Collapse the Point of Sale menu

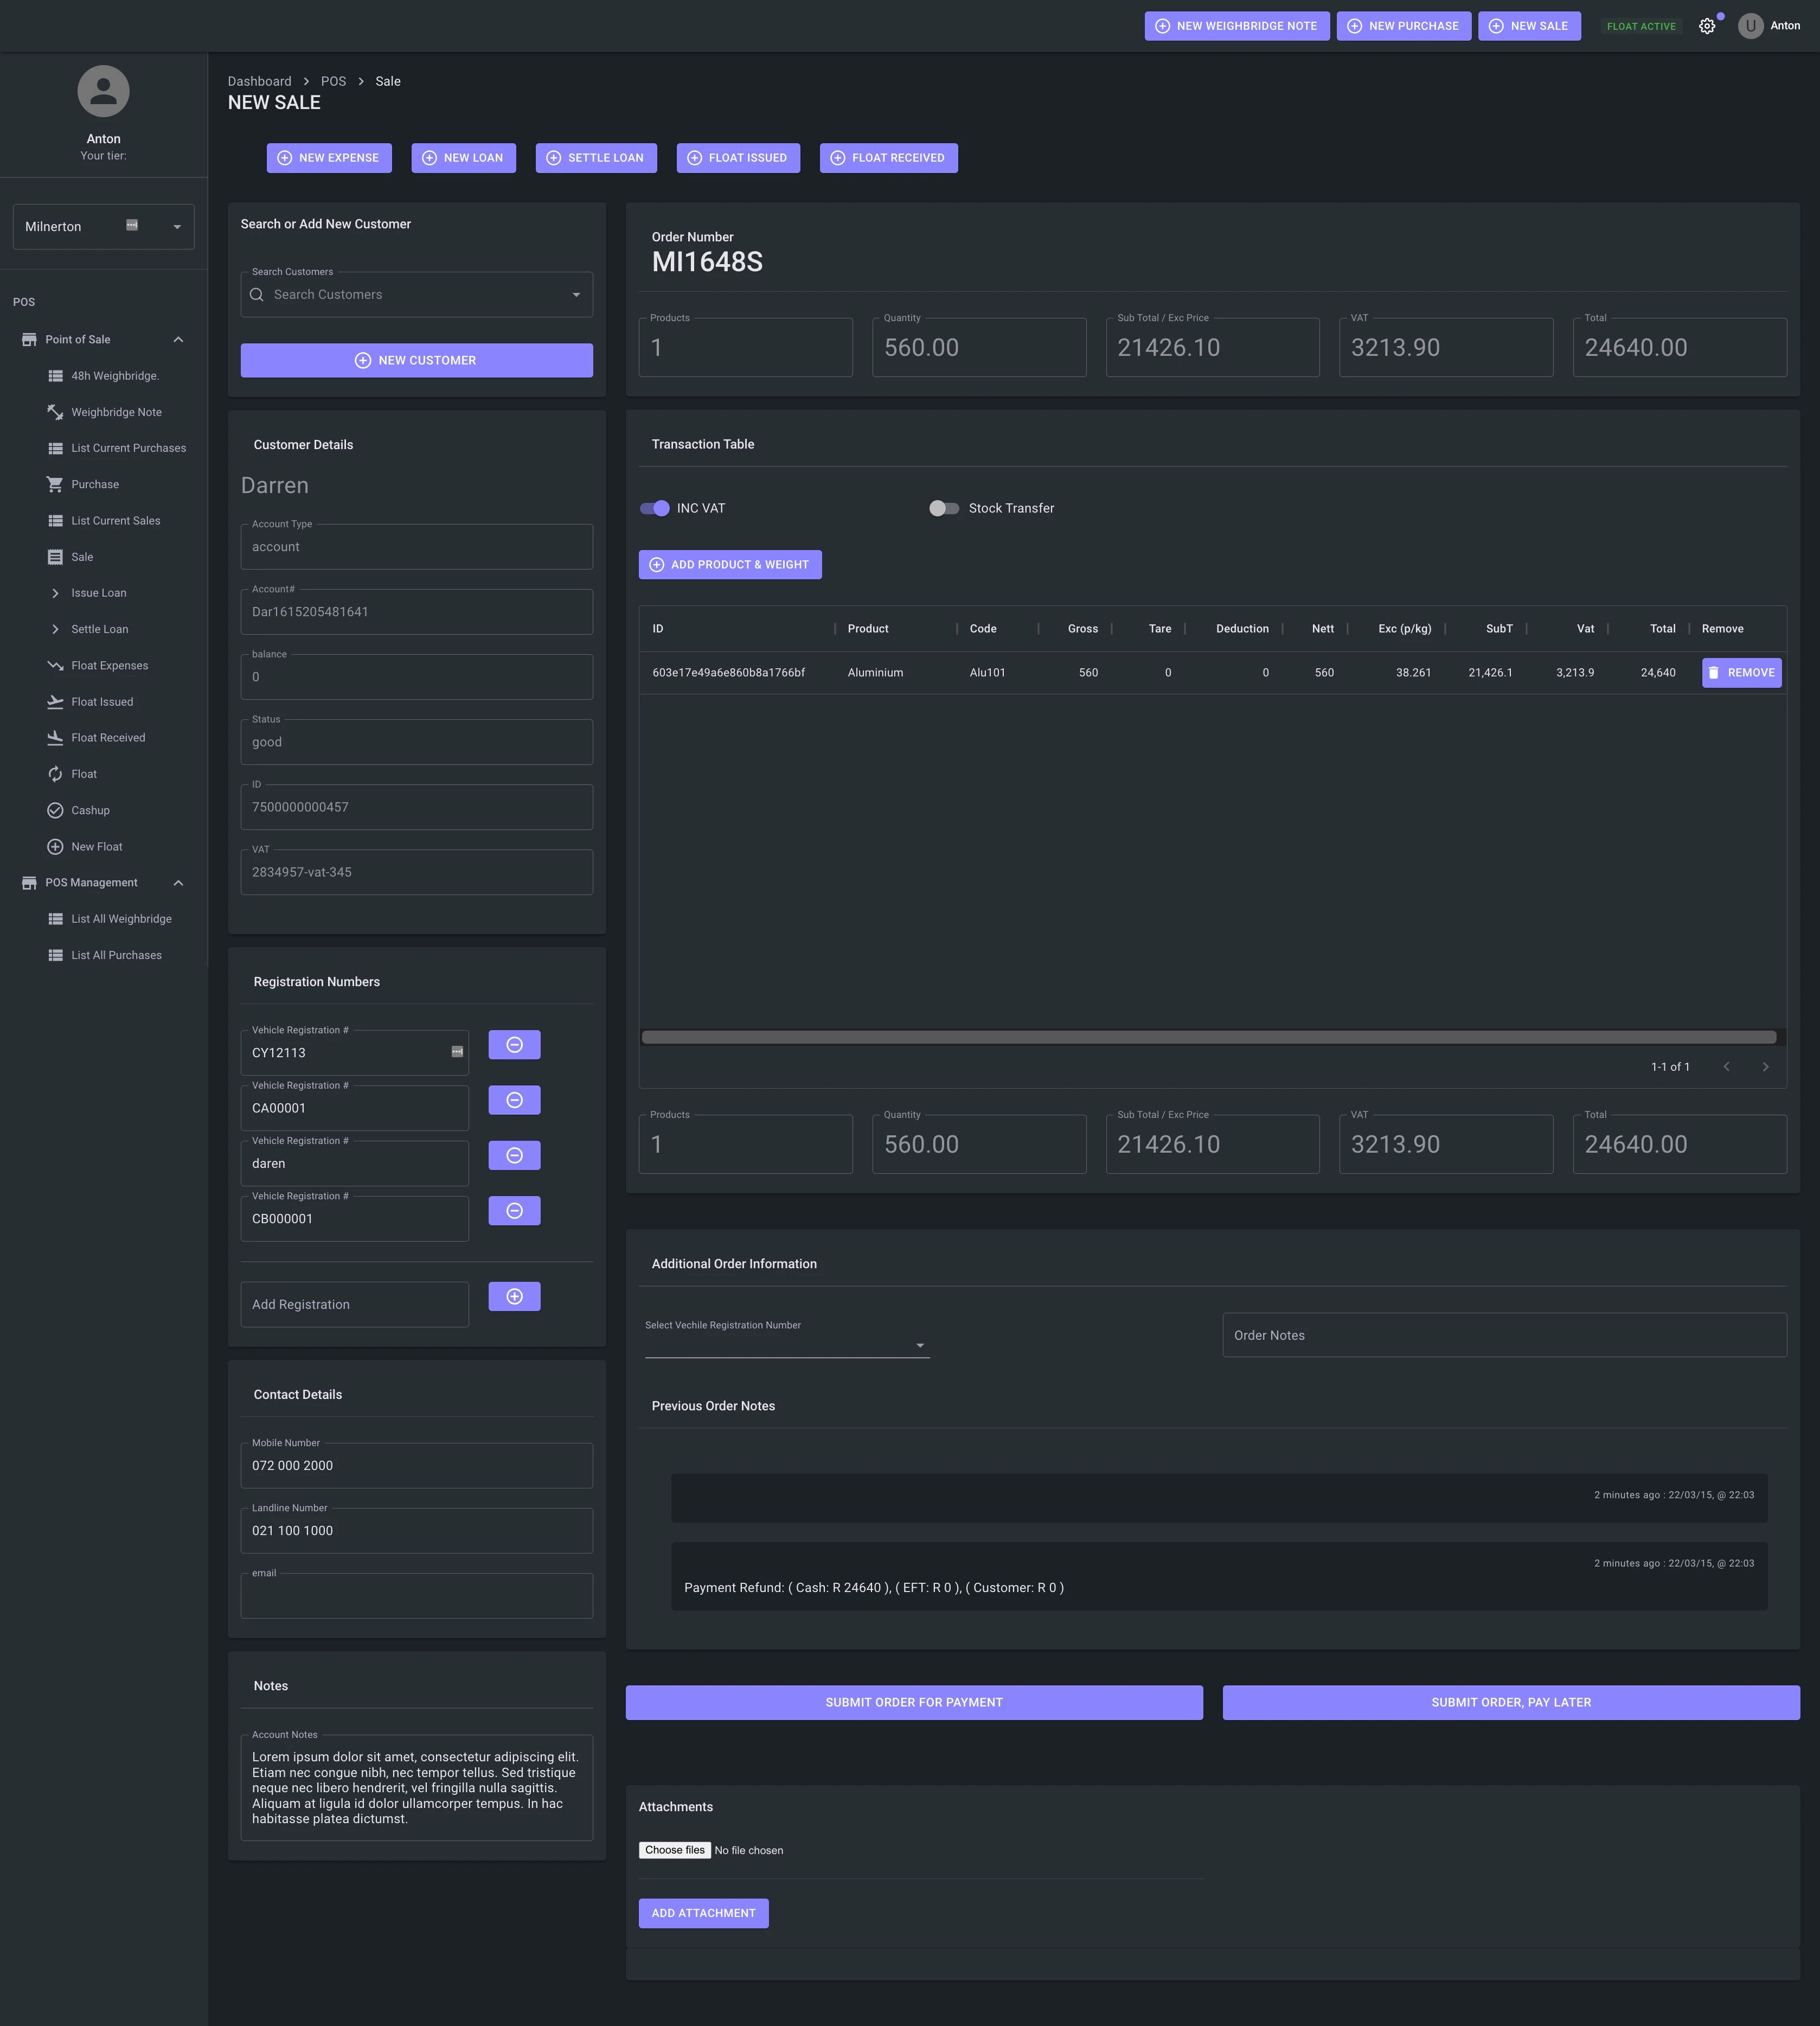point(178,340)
